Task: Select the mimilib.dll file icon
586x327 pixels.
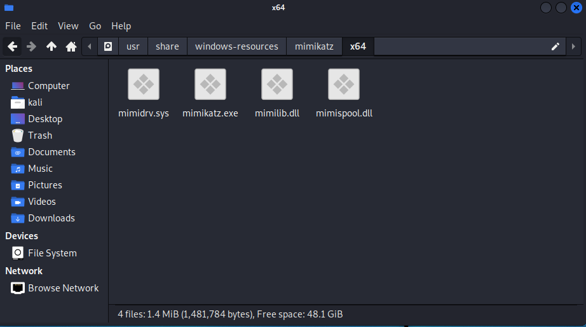Action: coord(277,84)
